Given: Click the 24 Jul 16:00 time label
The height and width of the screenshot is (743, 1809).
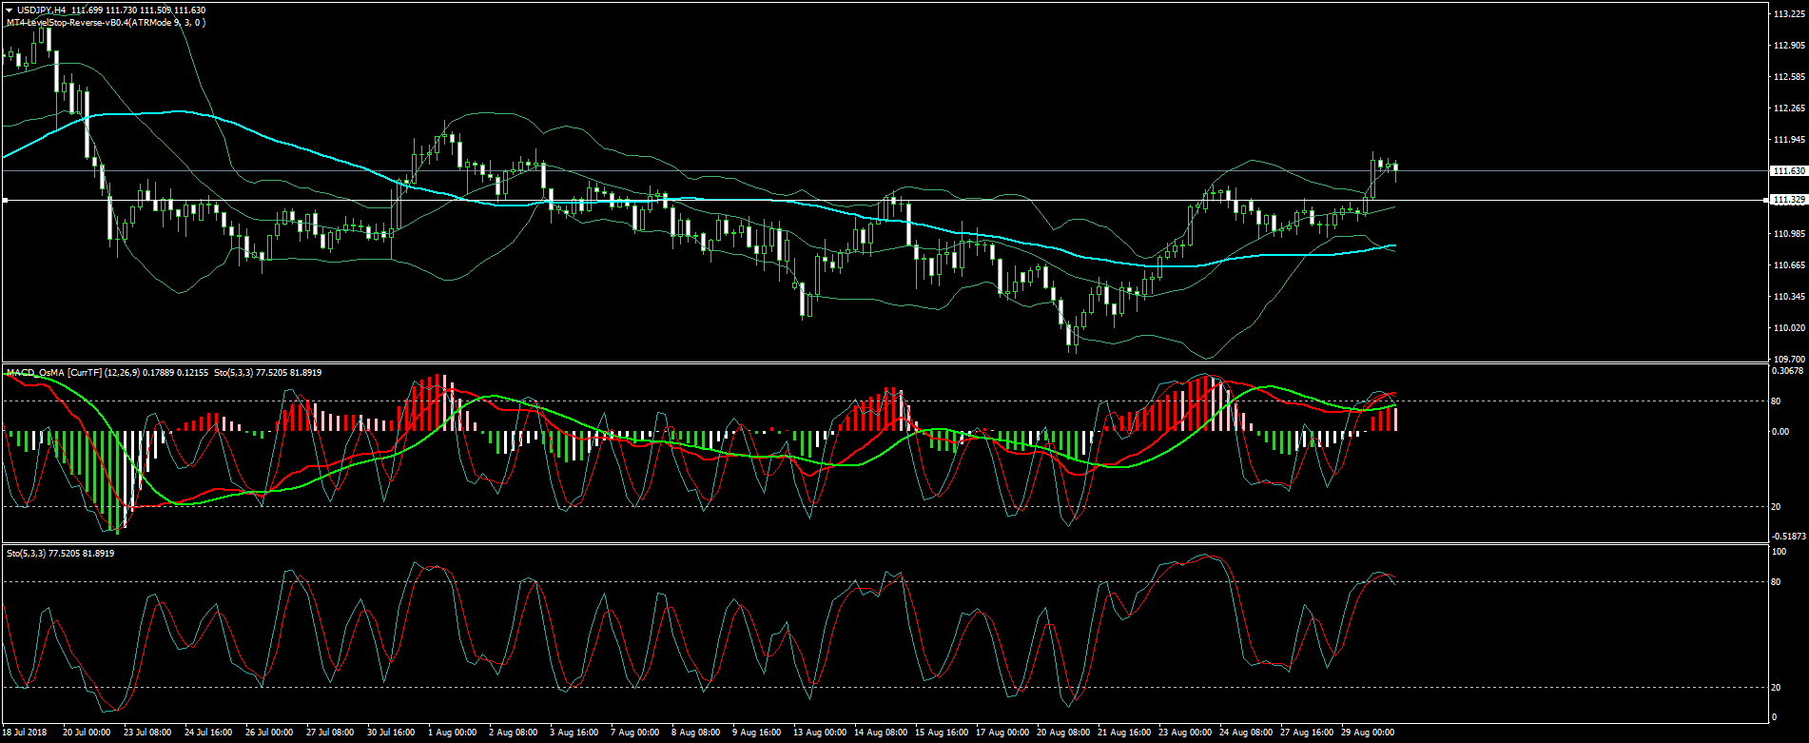Looking at the screenshot, I should tap(208, 733).
